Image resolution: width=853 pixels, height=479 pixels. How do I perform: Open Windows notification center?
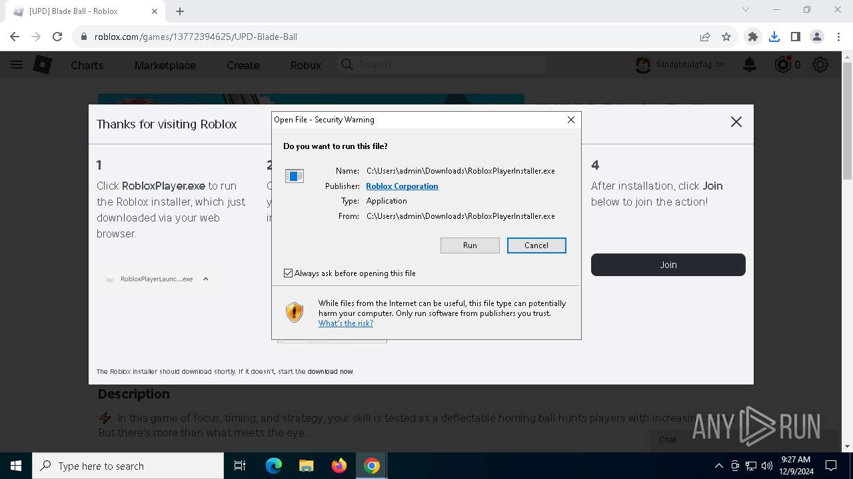coord(832,466)
